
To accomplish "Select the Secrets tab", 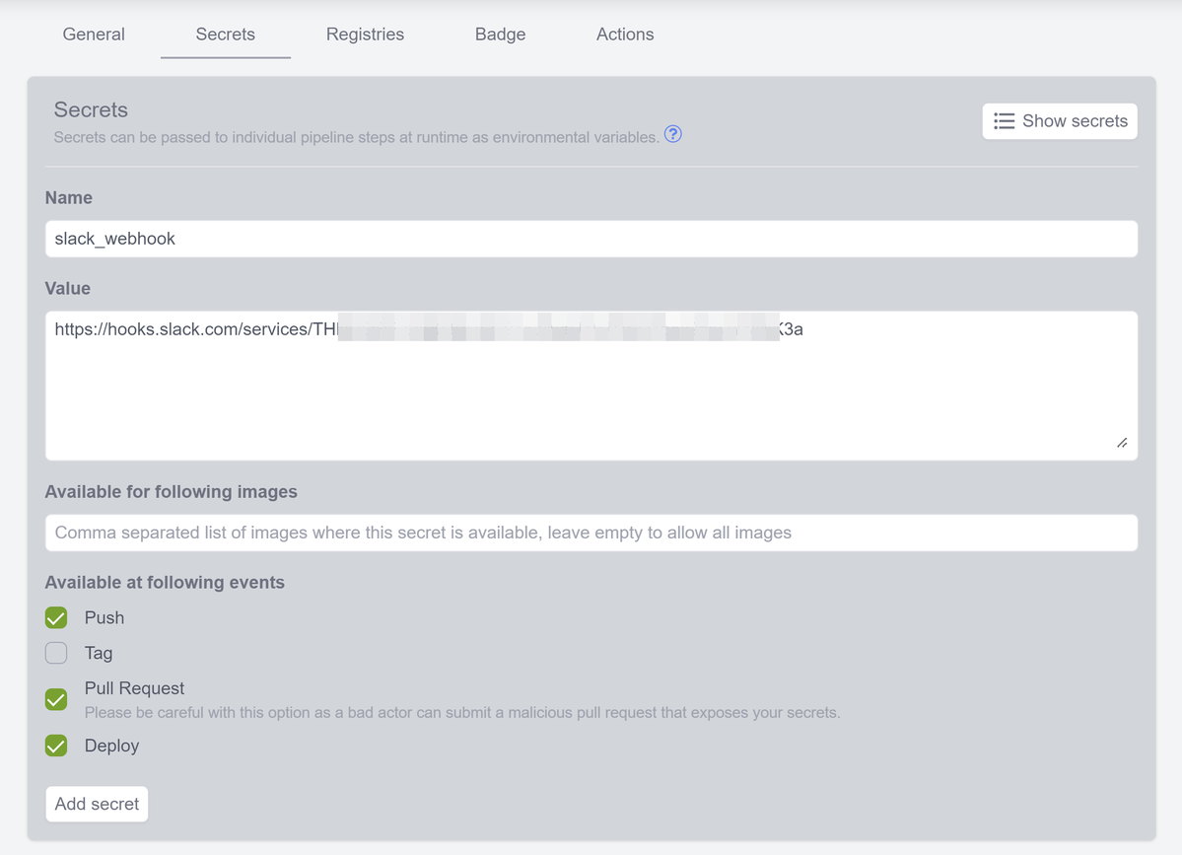I will click(x=226, y=35).
